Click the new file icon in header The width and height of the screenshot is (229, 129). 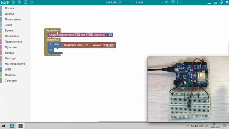14,2
